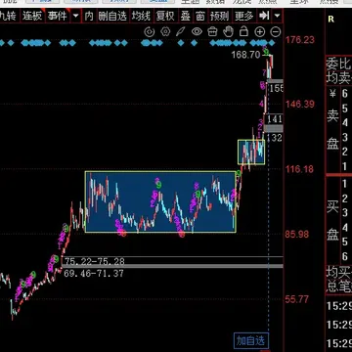
Task: Click the 买盘 buy orders label
Action: [x=332, y=220]
